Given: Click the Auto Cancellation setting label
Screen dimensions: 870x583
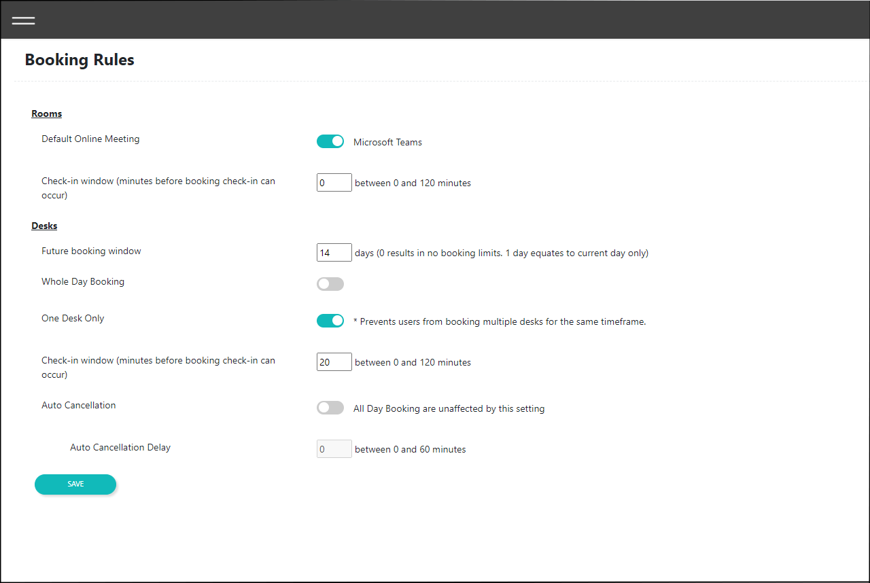Looking at the screenshot, I should click(79, 405).
